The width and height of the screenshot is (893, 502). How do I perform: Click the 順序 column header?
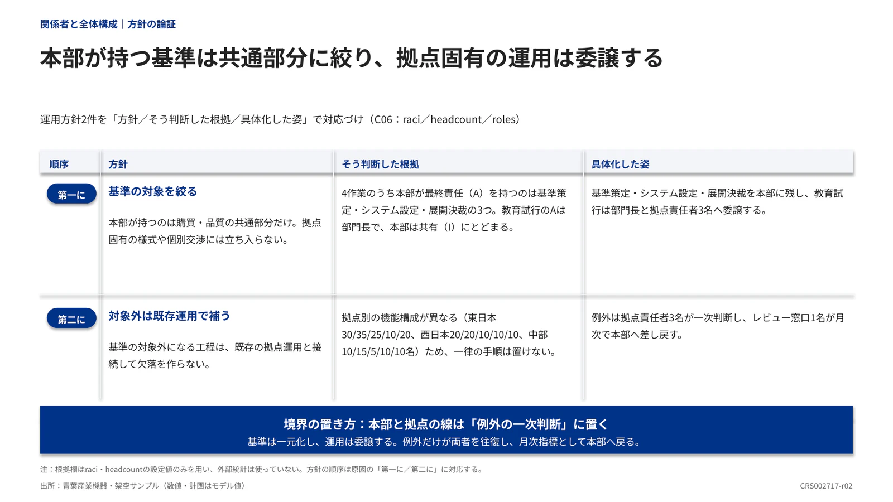59,164
